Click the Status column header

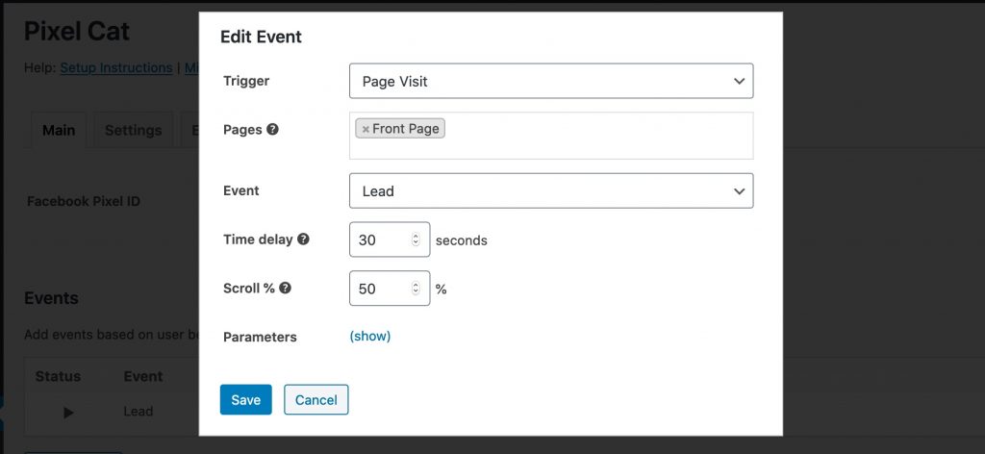[58, 376]
